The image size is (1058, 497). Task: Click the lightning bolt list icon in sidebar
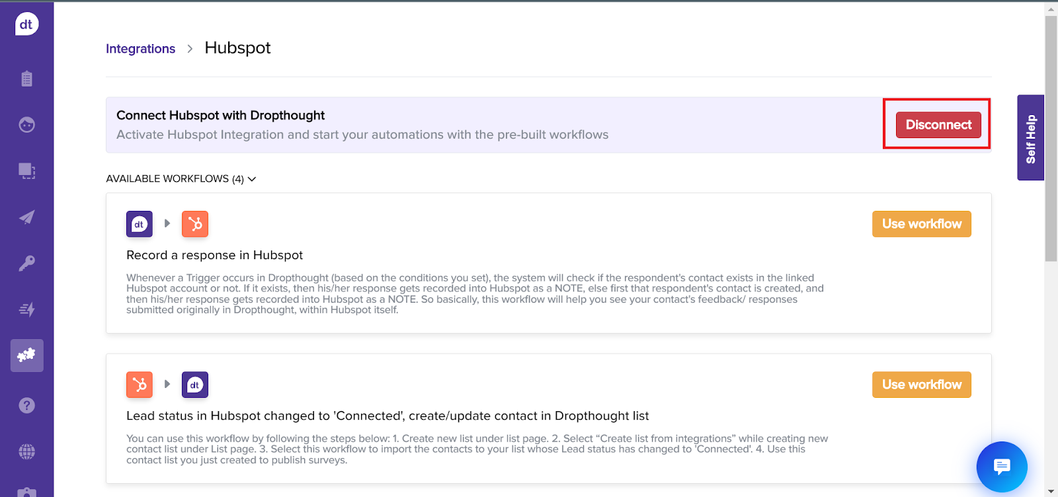click(x=26, y=309)
